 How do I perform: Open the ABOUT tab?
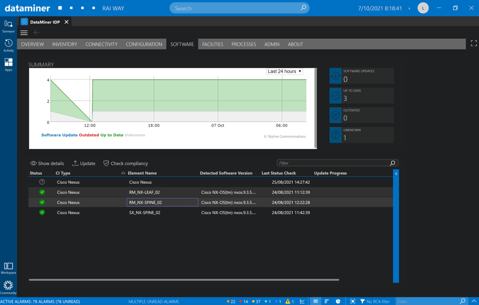[295, 44]
